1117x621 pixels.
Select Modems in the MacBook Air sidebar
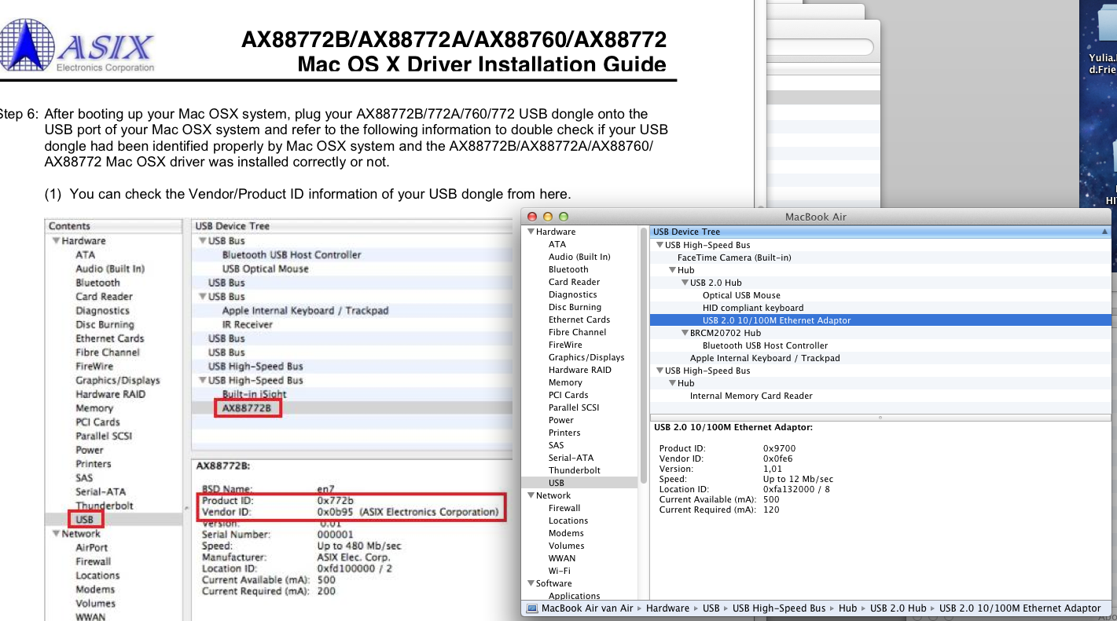pos(566,533)
